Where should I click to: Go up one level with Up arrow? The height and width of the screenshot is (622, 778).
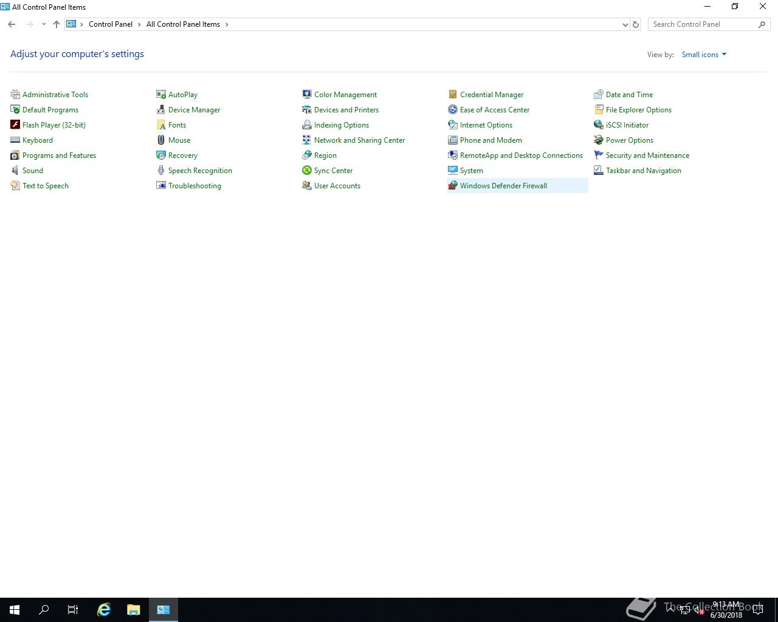[x=57, y=24]
